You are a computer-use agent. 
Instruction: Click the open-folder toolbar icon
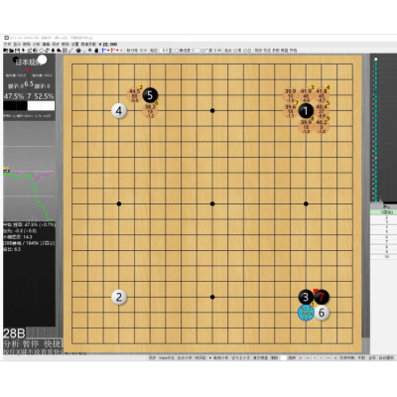[11, 51]
